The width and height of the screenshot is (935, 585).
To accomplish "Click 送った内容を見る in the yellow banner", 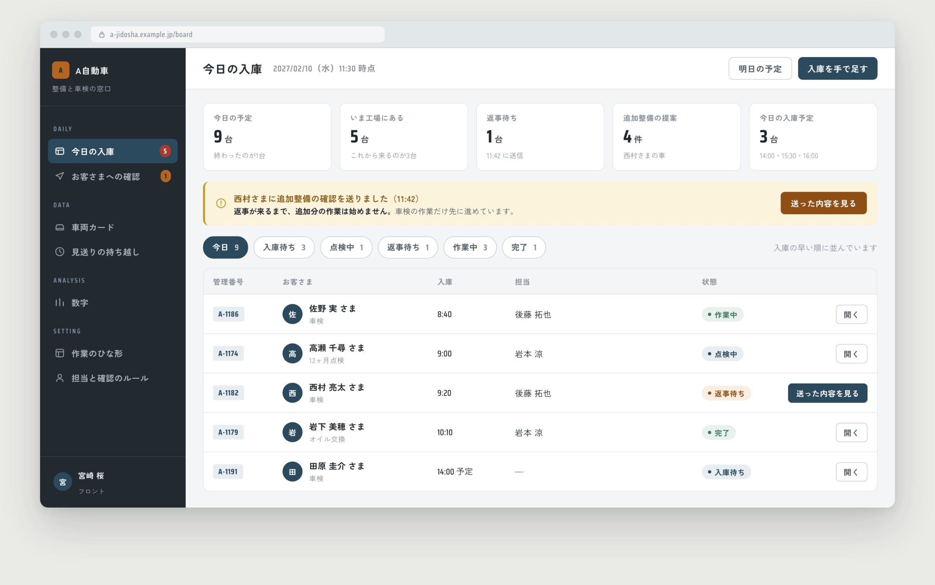I will (824, 203).
